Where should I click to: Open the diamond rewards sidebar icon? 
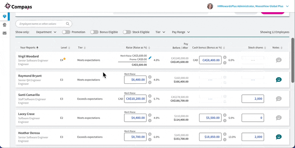click(x=4, y=16)
